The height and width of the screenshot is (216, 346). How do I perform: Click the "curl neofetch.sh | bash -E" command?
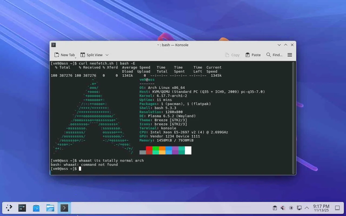point(107,63)
